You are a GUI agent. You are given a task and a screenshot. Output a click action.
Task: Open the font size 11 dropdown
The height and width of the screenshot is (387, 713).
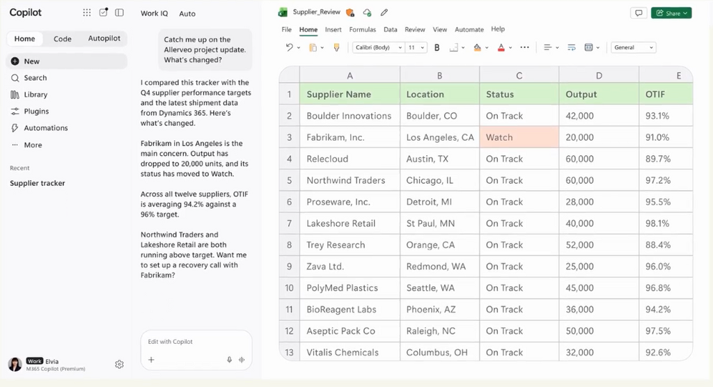coord(416,47)
